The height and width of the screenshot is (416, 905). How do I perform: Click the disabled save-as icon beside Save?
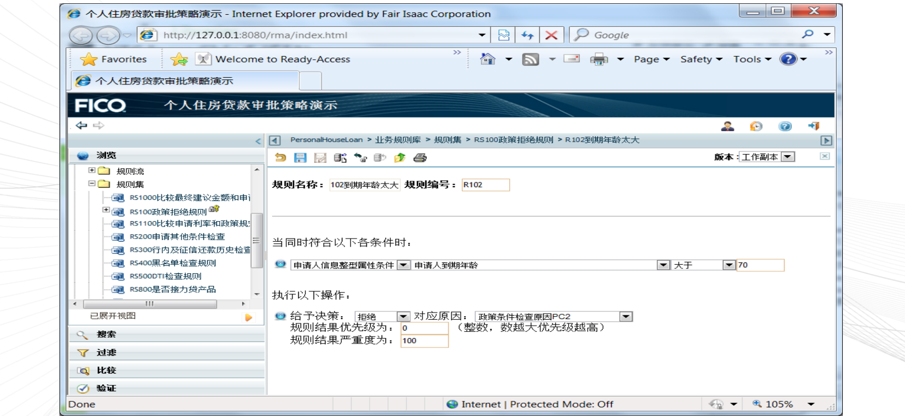[x=321, y=157]
